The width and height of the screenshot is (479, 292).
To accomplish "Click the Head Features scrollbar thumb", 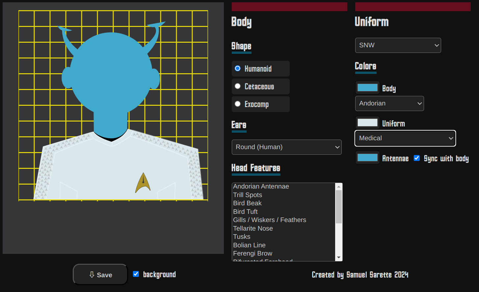I will 339,207.
